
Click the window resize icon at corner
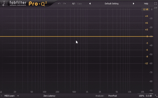tap(156, 96)
